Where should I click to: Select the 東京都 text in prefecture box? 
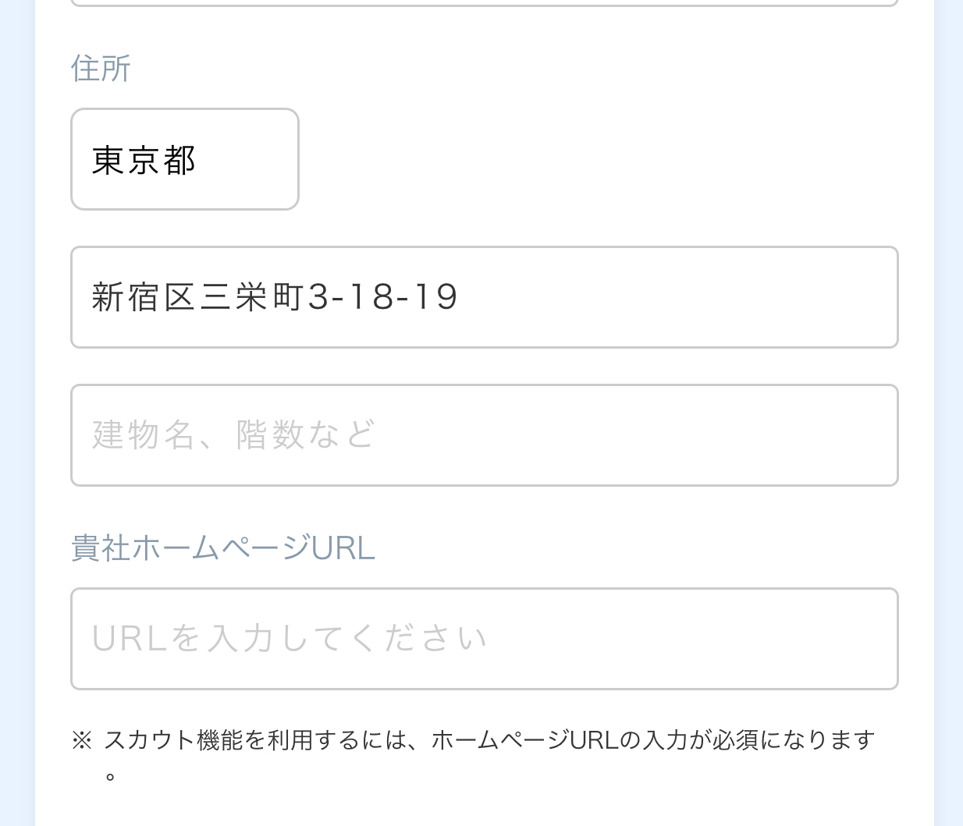[x=144, y=161]
